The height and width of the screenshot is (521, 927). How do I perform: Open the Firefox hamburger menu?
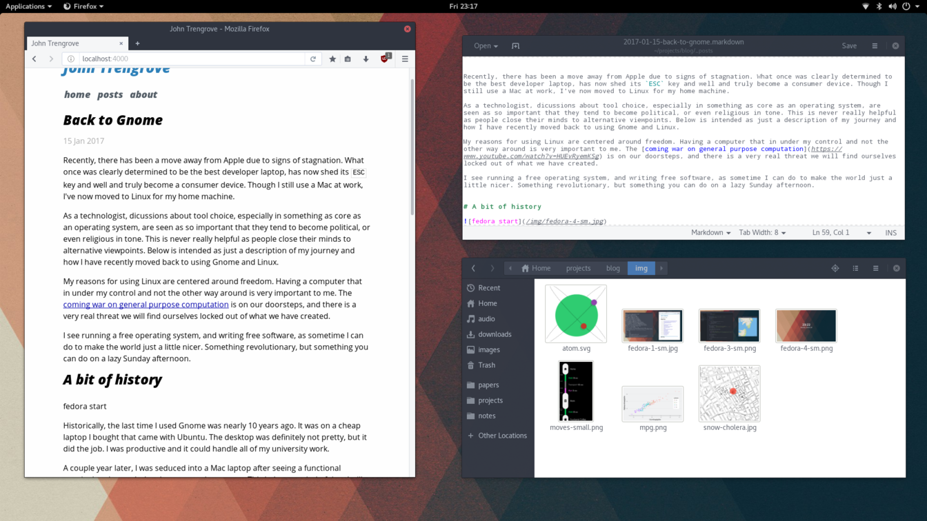[405, 59]
